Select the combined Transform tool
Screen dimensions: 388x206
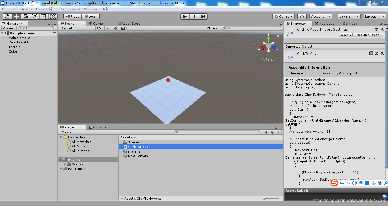click(x=53, y=16)
